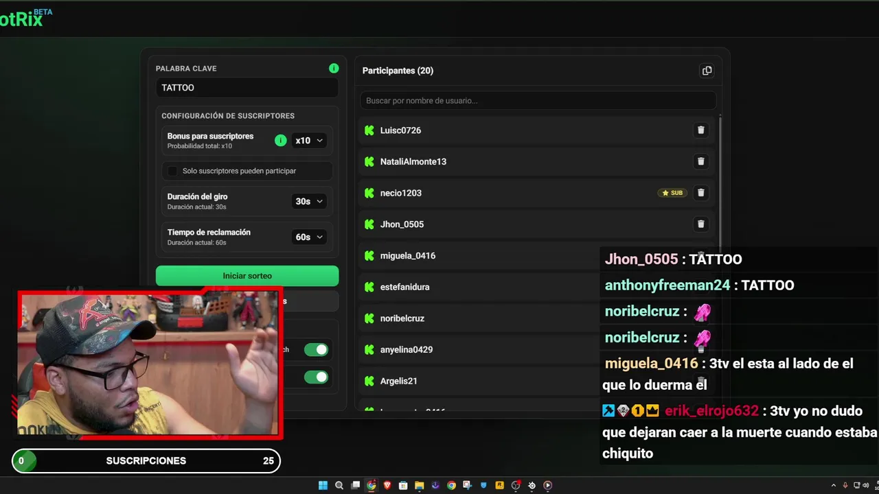Open the x10 subscriber bonus dropdown
This screenshot has height=494, width=879.
click(309, 141)
